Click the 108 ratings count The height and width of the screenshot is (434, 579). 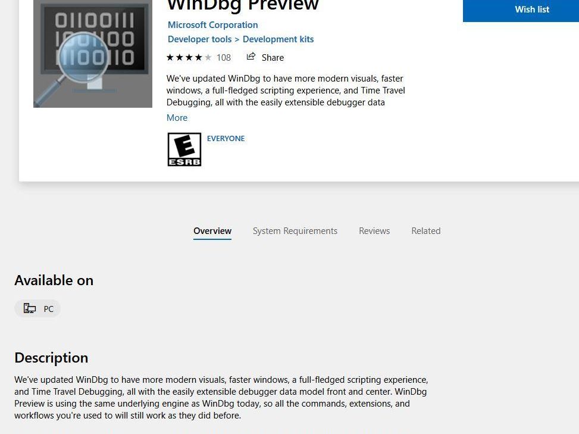223,58
